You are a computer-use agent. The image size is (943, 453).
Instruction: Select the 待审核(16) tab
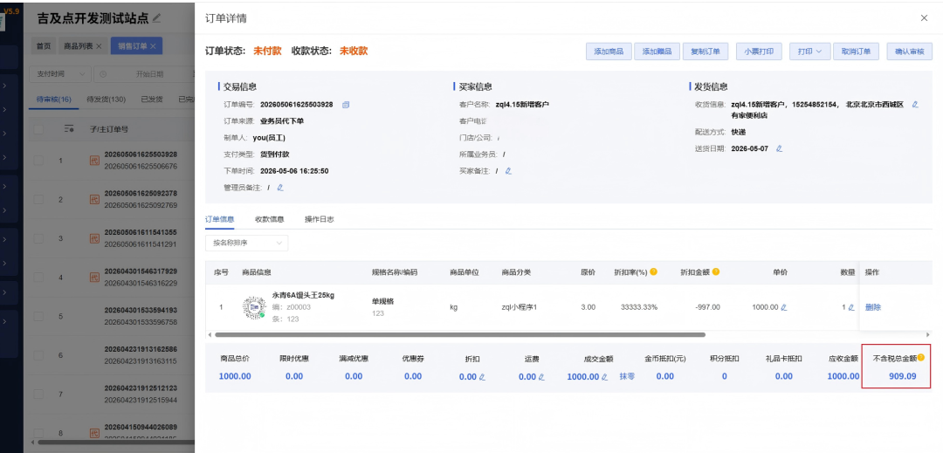click(x=54, y=100)
